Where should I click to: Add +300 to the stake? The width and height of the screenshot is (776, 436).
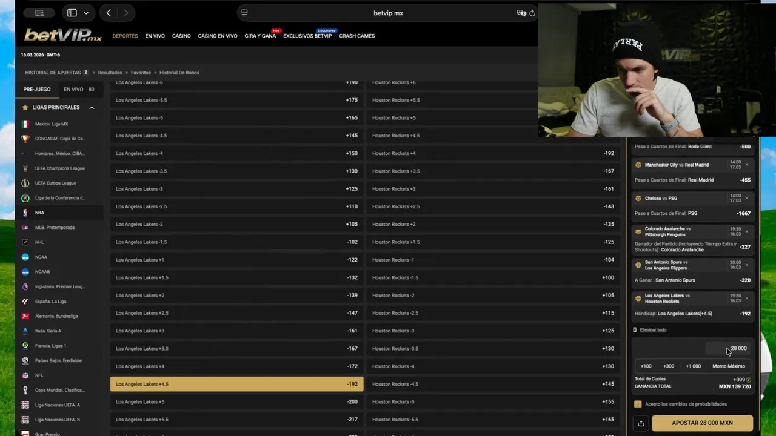coord(668,366)
